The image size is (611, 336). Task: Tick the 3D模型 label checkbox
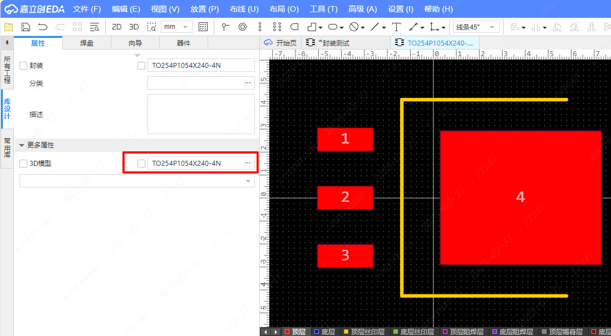tap(23, 164)
